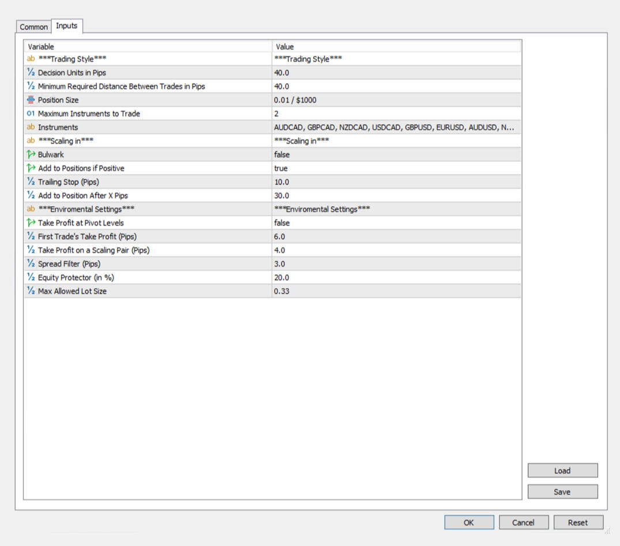This screenshot has height=546, width=620.
Task: Click the double icon next to Decision Units in Pips
Action: click(31, 73)
